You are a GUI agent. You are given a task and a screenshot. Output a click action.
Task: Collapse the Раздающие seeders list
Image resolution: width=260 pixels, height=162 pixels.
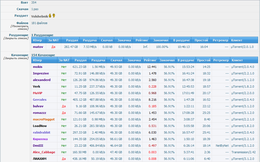[16, 38]
